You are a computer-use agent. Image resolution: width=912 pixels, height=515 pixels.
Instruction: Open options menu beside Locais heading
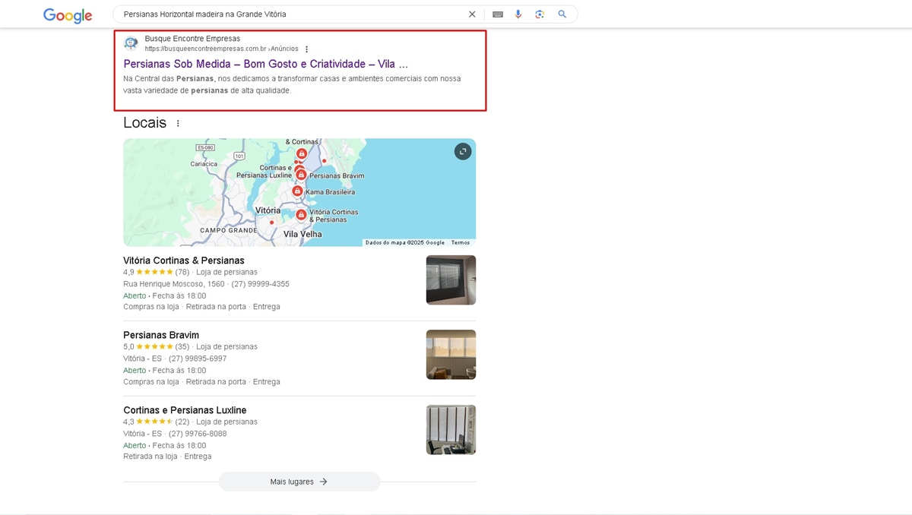pos(179,123)
